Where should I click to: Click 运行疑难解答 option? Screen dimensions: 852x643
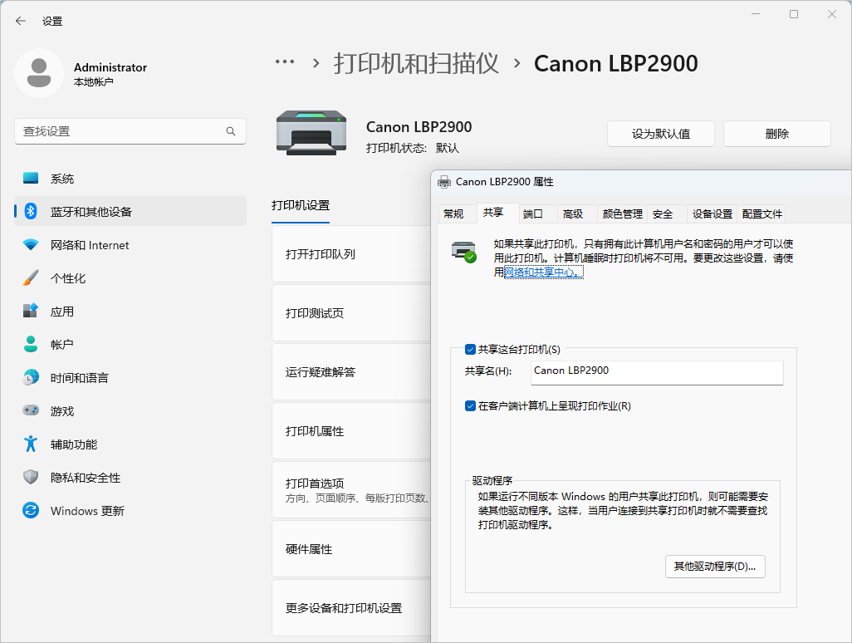(x=351, y=372)
